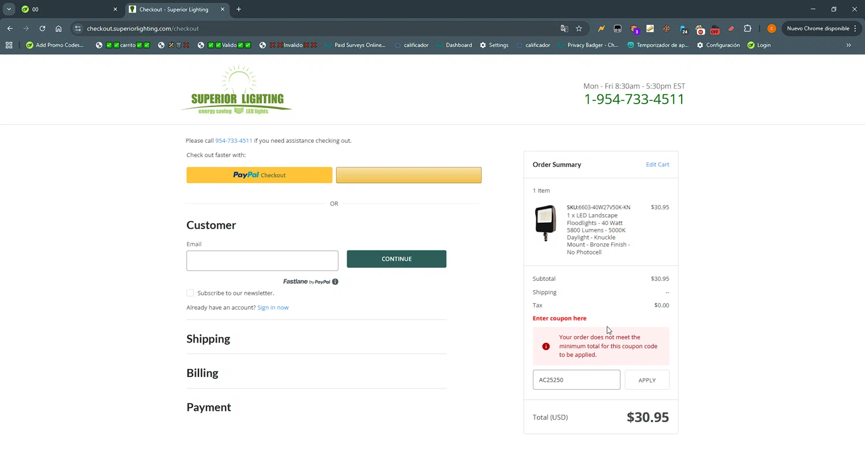Image resolution: width=865 pixels, height=468 pixels.
Task: Click the APPLY coupon button
Action: 647,380
